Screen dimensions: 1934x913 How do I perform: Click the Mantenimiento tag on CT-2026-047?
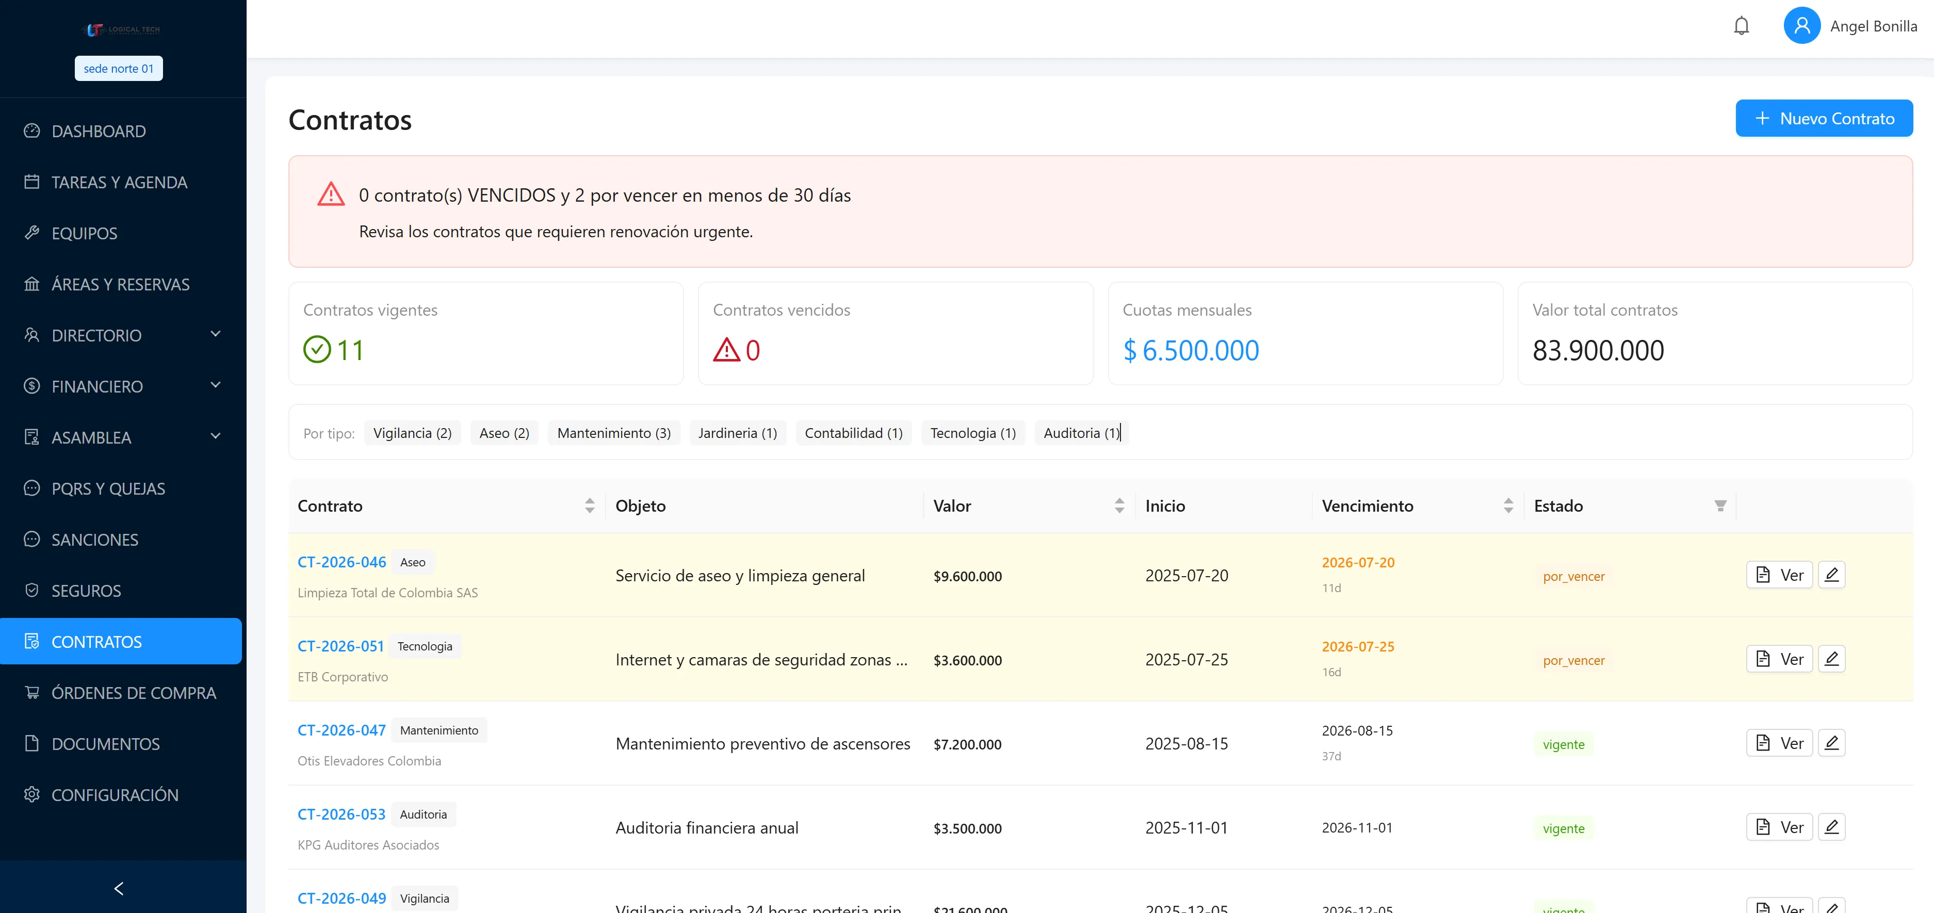tap(439, 730)
